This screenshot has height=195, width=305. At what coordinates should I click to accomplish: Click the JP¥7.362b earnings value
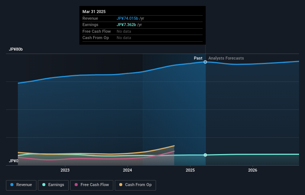click(126, 25)
